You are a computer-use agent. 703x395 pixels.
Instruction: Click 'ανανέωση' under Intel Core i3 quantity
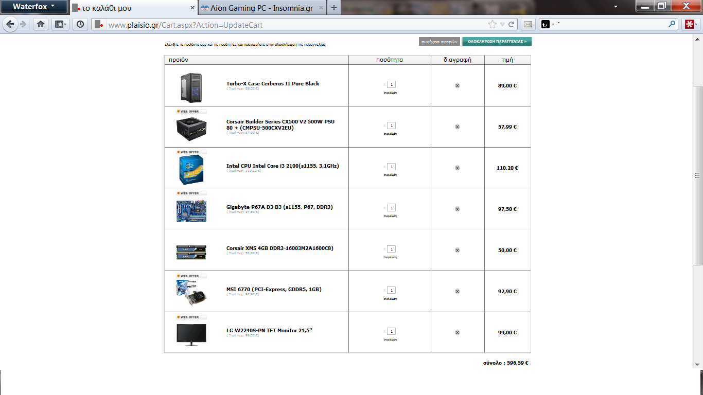pyautogui.click(x=390, y=175)
